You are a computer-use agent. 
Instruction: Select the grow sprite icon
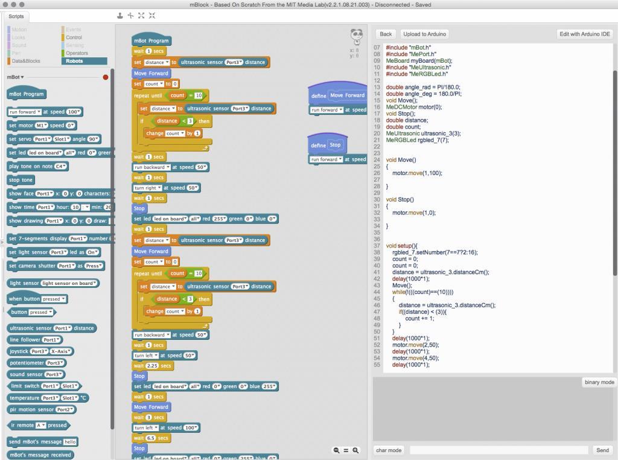pyautogui.click(x=141, y=16)
